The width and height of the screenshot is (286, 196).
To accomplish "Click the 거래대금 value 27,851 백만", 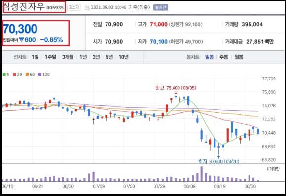I will tap(260, 42).
